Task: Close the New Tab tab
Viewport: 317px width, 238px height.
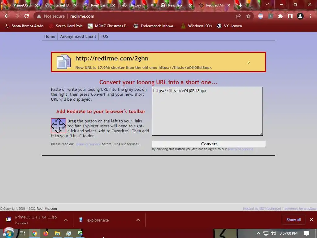Action: click(190, 5)
